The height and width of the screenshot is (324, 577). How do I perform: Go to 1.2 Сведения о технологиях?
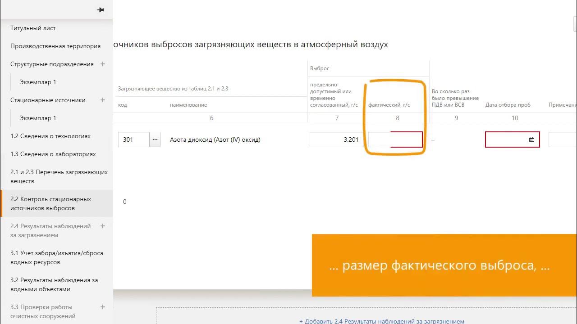(50, 136)
